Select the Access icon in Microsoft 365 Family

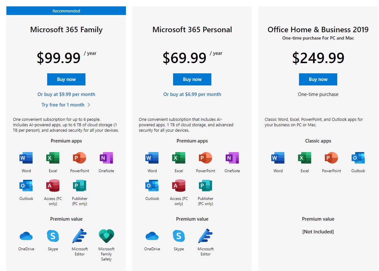(x=53, y=186)
